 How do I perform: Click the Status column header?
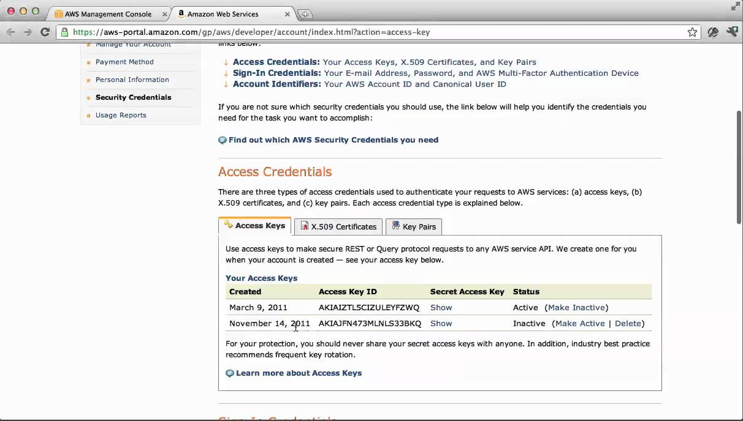526,291
